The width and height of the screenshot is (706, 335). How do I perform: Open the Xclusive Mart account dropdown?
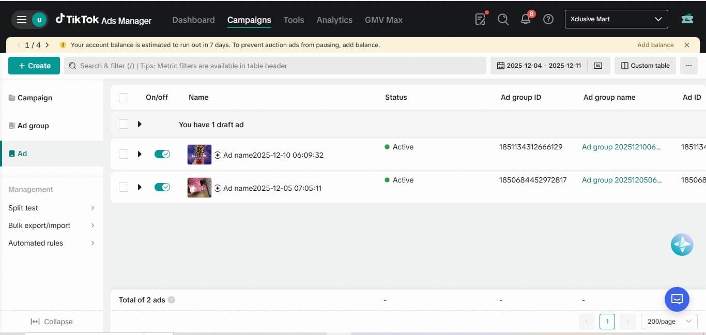point(616,19)
